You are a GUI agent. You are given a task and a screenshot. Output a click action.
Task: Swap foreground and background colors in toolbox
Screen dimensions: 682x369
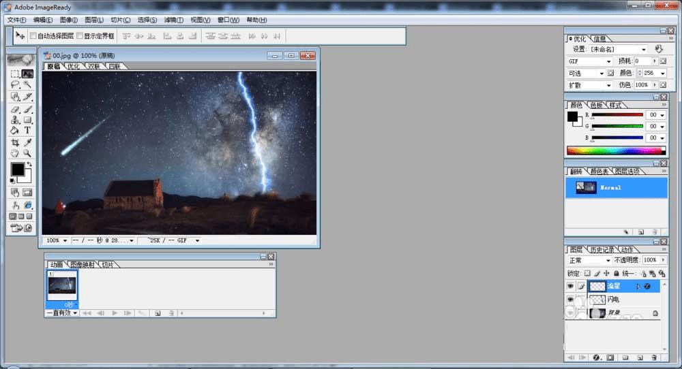tap(29, 164)
